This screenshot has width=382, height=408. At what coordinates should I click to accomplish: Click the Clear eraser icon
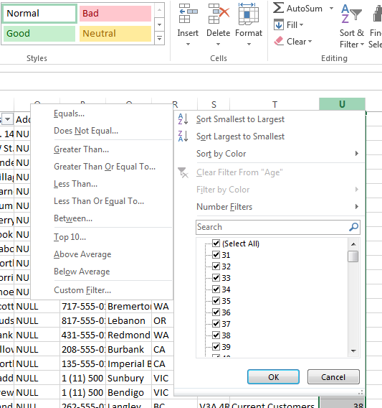click(279, 41)
